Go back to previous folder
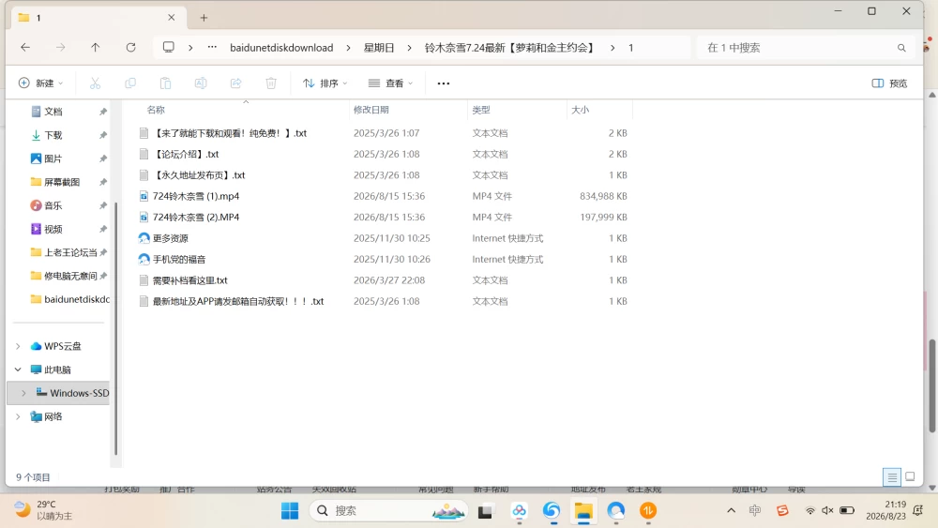Viewport: 938px width, 528px height. (25, 47)
